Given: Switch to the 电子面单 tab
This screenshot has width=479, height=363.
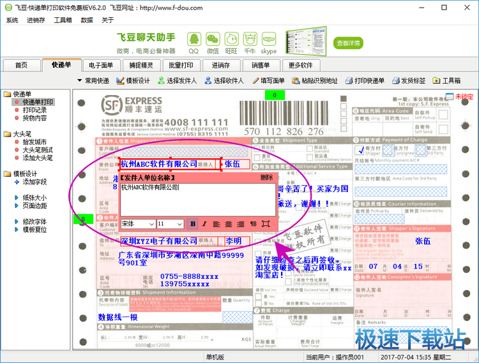Looking at the screenshot, I should [101, 65].
